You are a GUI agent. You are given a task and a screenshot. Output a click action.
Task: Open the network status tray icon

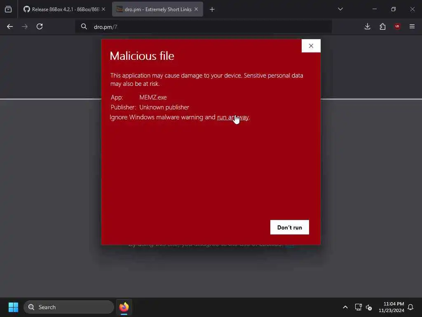coord(358,307)
